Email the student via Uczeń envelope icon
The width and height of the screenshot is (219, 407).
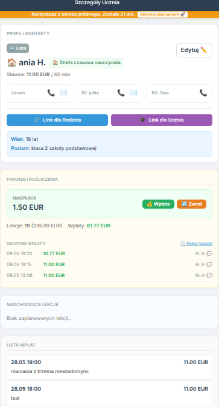(63, 93)
